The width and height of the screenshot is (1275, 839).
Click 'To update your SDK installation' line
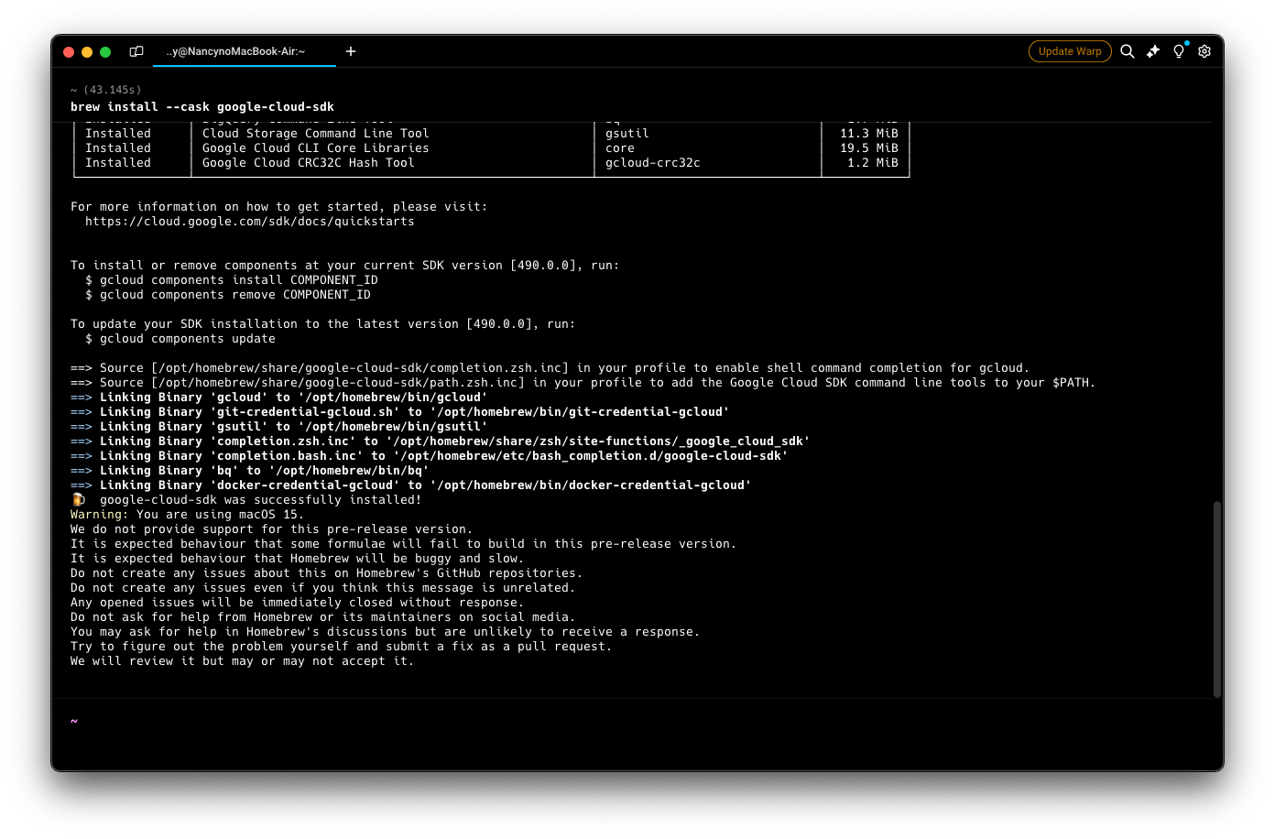click(x=323, y=324)
